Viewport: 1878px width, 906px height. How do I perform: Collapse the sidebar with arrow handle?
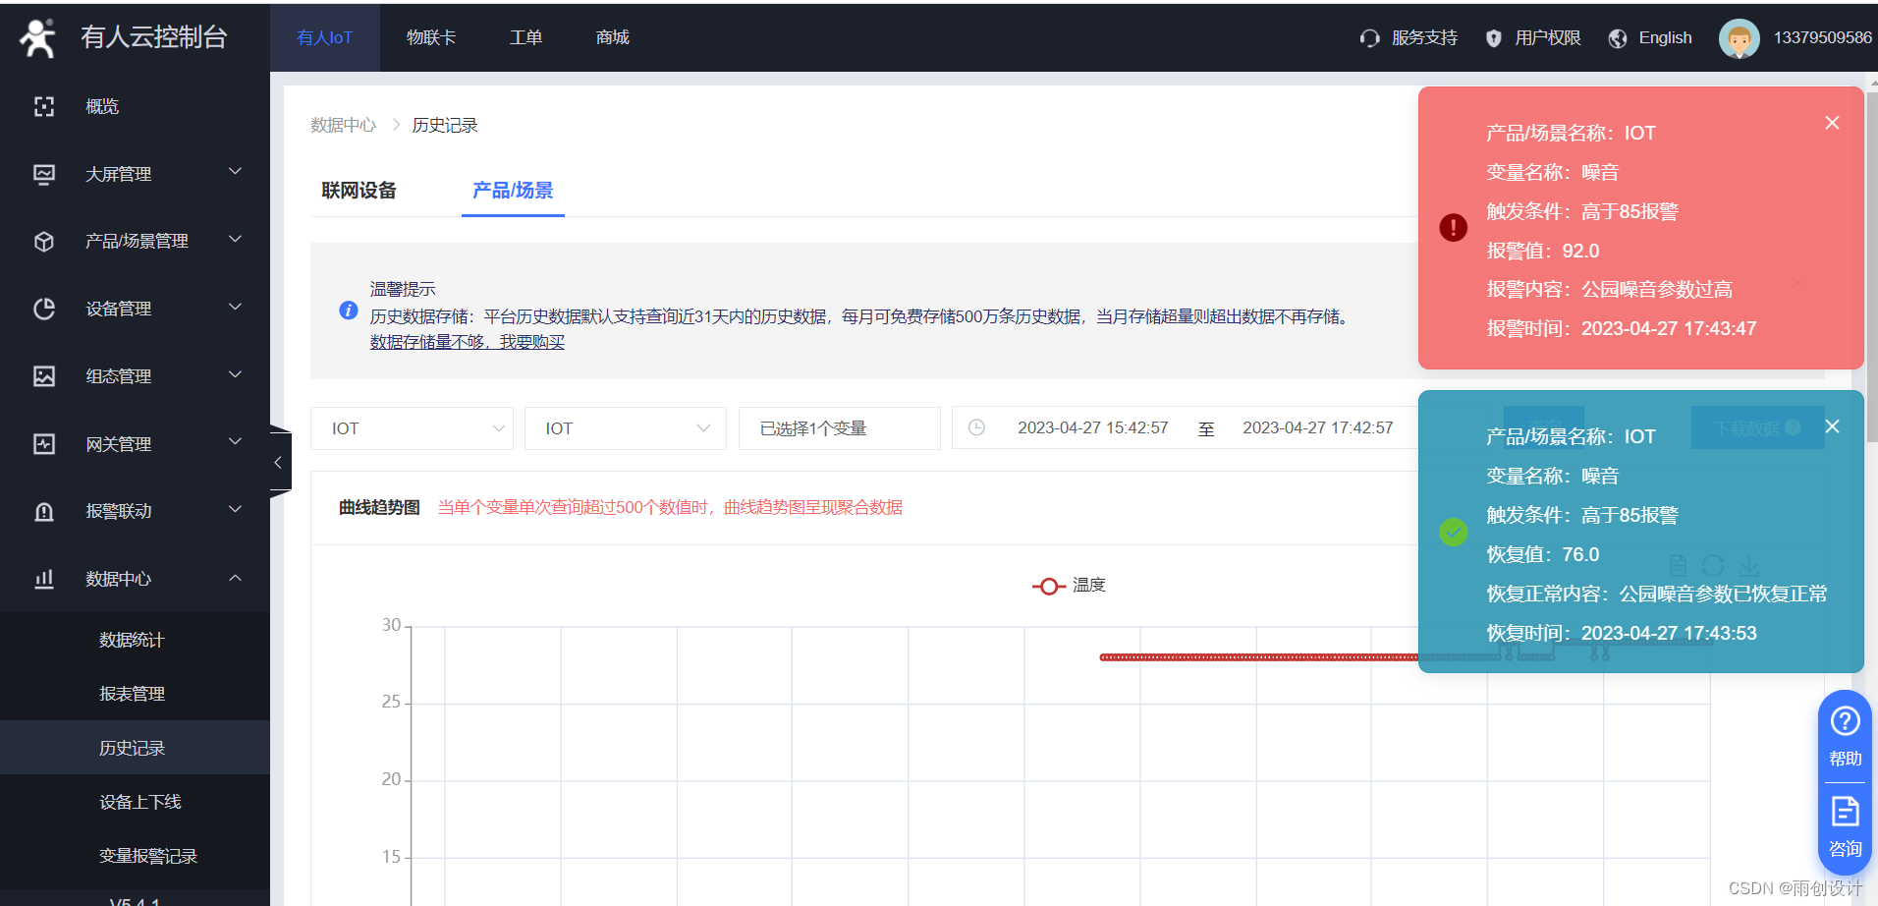[x=280, y=462]
